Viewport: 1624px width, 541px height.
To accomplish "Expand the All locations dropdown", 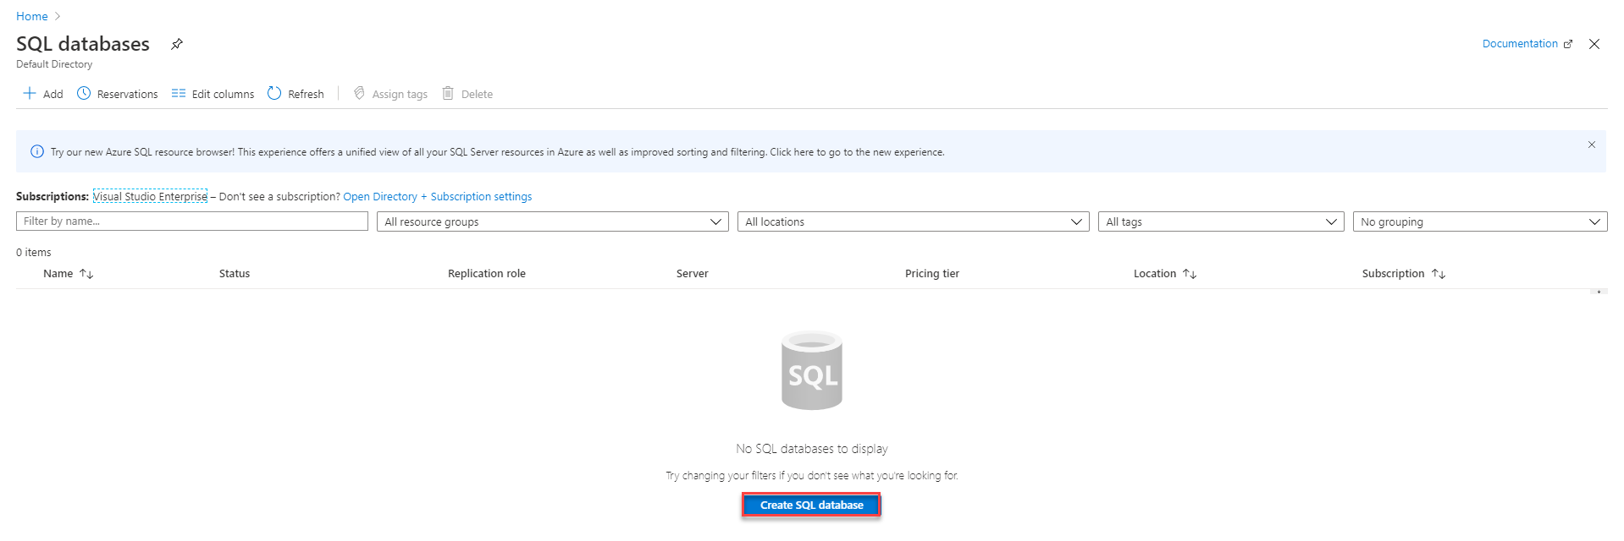I will click(913, 221).
